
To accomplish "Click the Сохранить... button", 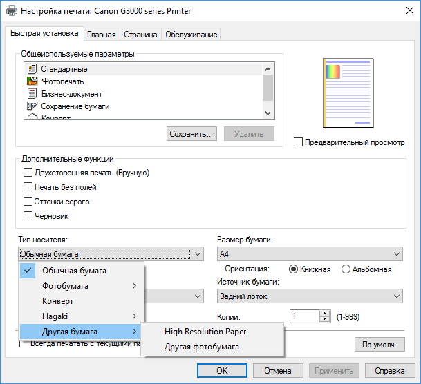I will click(191, 134).
